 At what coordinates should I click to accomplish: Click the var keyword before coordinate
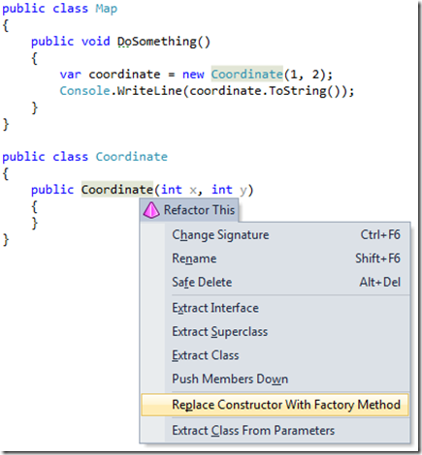(x=70, y=75)
